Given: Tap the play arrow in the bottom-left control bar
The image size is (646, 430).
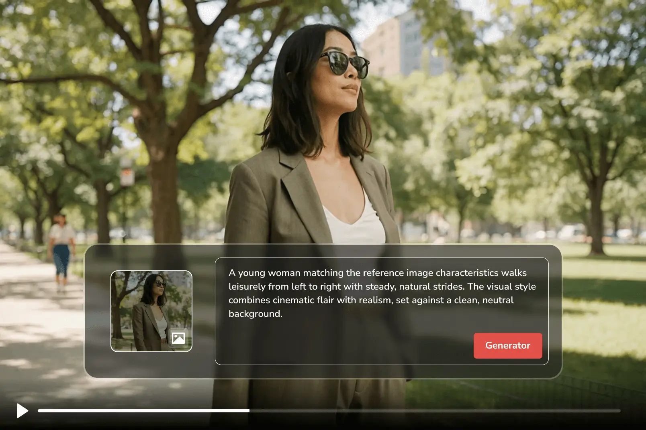Looking at the screenshot, I should (23, 411).
